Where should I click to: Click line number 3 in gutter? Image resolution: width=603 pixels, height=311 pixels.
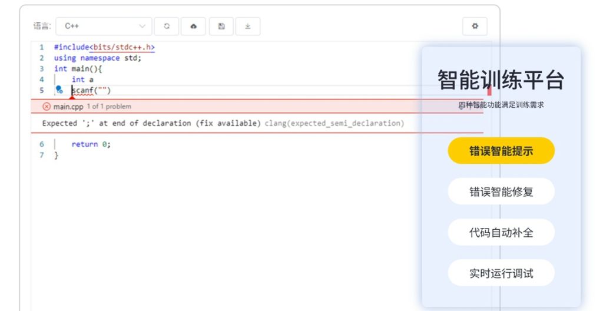point(42,69)
